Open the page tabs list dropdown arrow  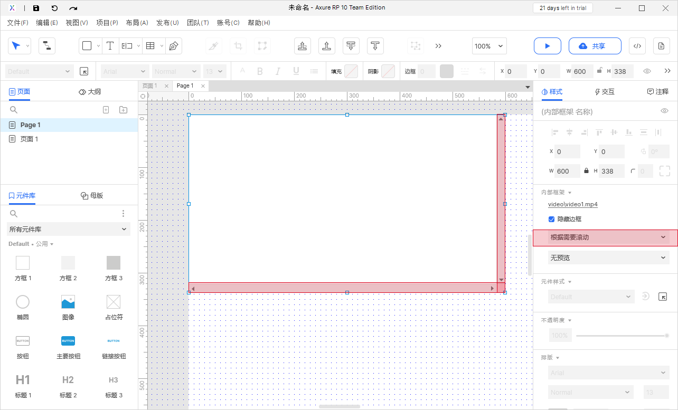coord(528,87)
